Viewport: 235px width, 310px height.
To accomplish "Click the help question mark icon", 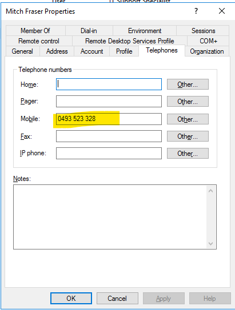I will coord(196,11).
